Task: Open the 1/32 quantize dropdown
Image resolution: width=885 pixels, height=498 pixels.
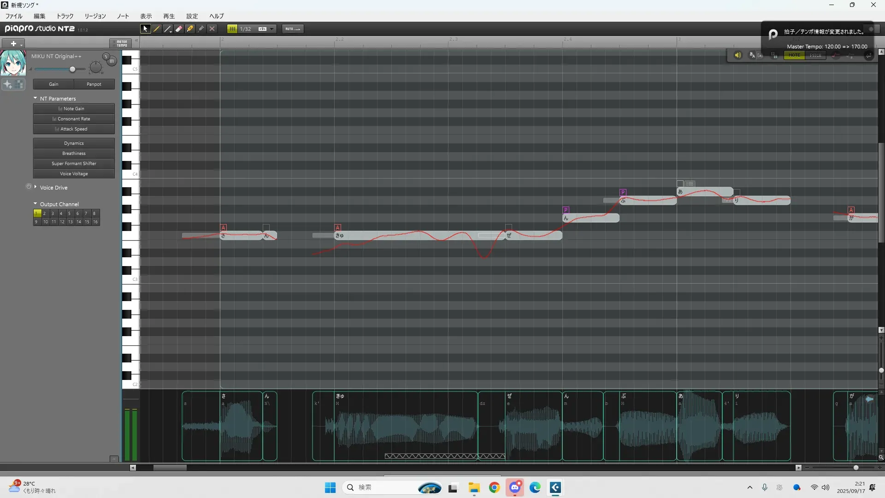Action: tap(272, 29)
